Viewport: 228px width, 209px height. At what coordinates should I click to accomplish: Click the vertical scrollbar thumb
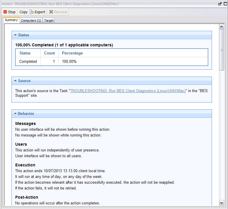221,50
